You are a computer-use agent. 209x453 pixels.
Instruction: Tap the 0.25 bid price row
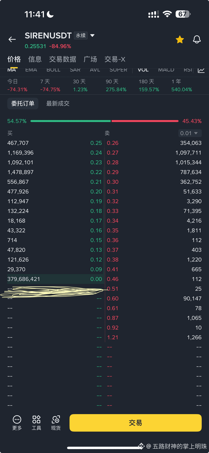pos(55,143)
